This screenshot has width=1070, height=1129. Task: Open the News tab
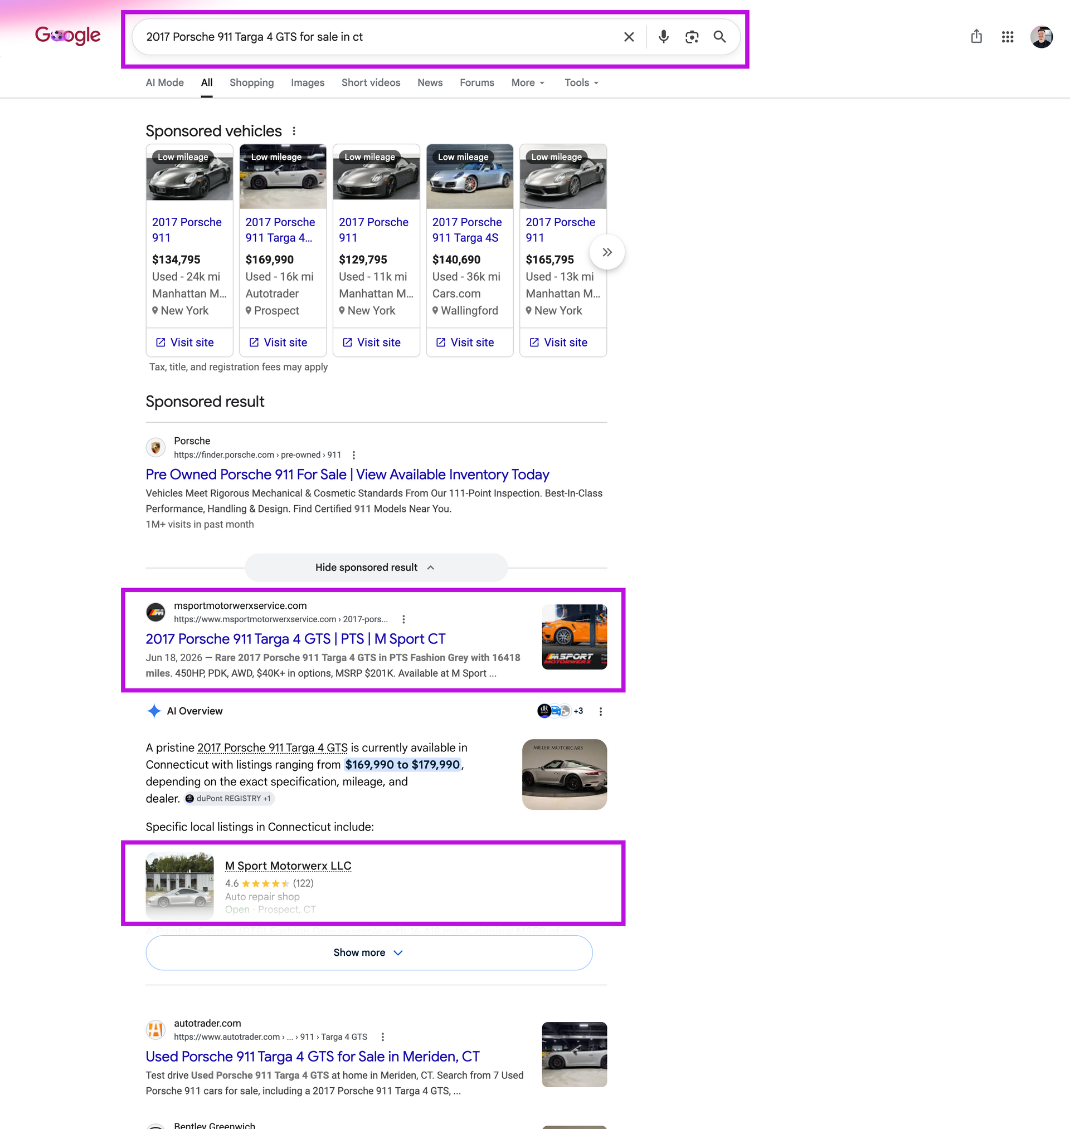(x=430, y=82)
